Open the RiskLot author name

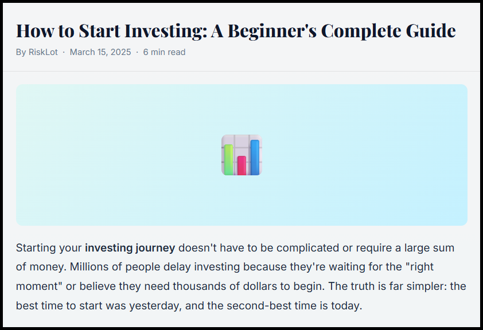tap(43, 52)
